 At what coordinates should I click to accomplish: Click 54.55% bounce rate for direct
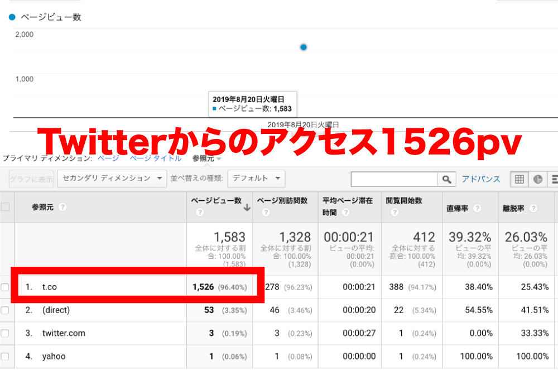coord(479,310)
